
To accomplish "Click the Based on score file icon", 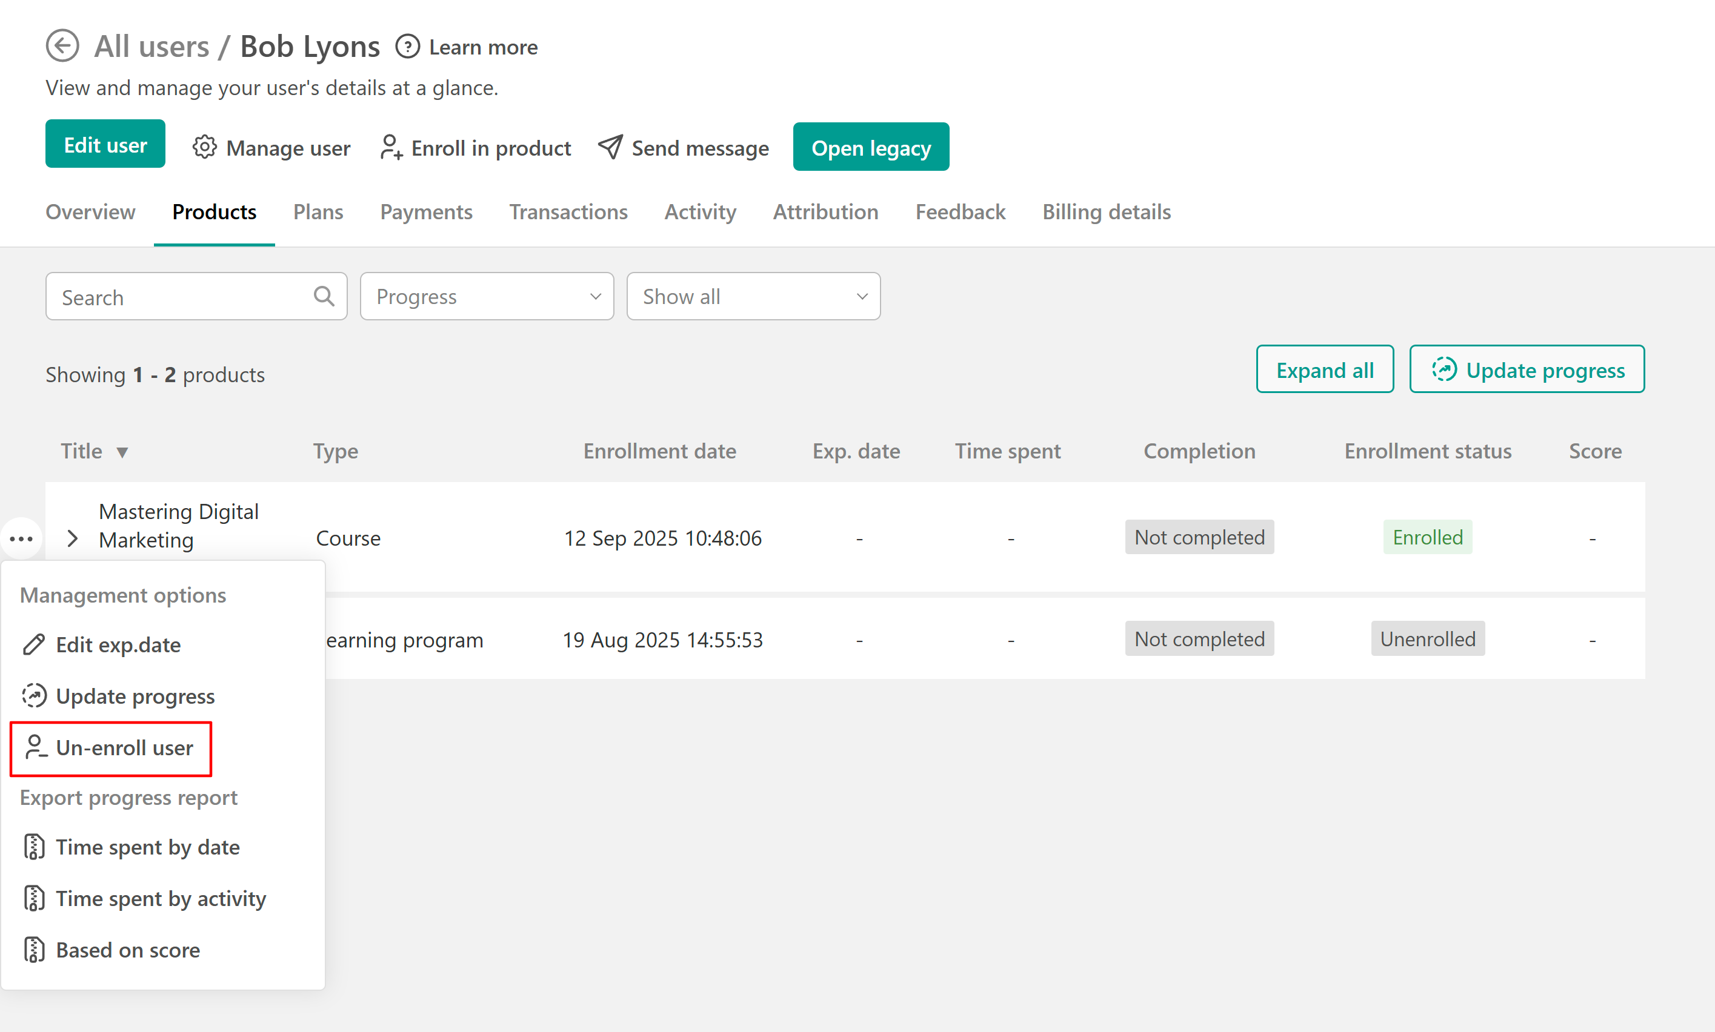I will pos(34,950).
